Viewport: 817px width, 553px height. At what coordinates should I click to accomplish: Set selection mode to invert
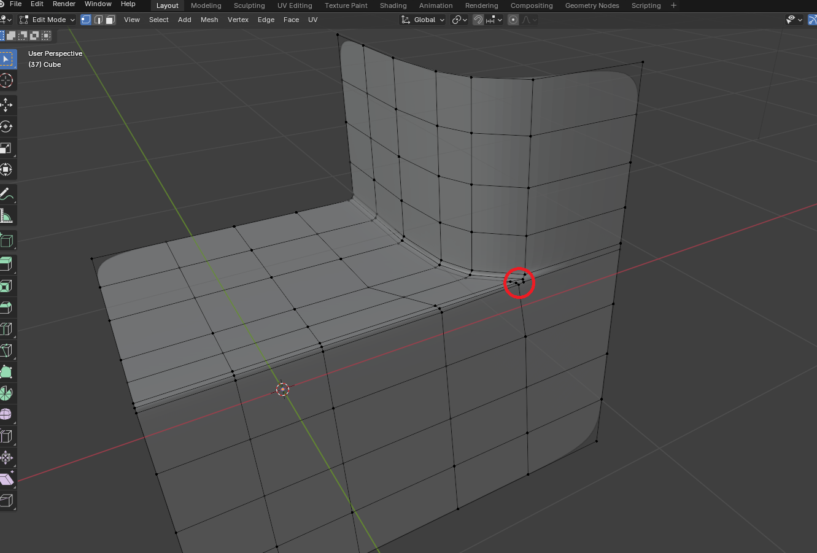pyautogui.click(x=35, y=36)
